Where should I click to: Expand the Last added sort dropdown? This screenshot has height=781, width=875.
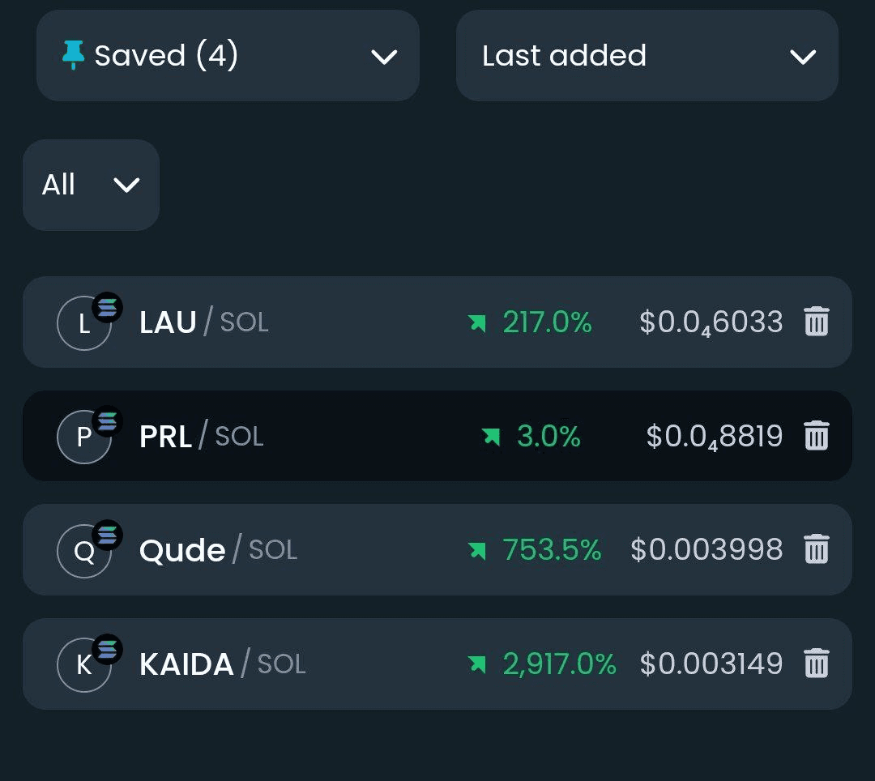coord(647,56)
